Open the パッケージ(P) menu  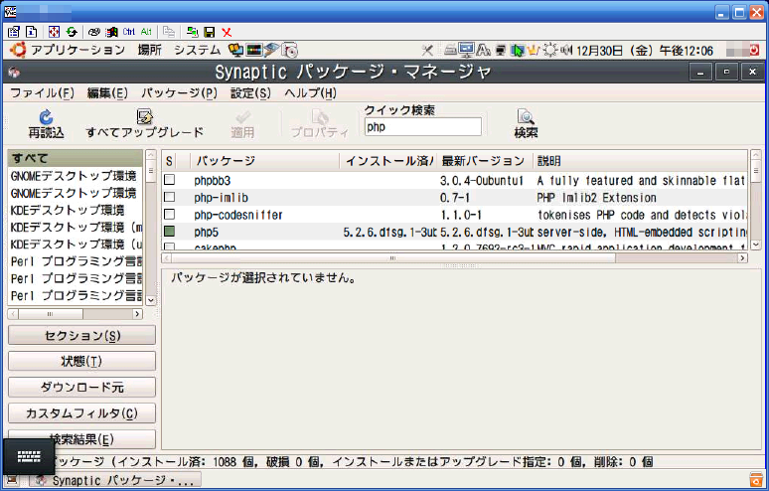click(x=180, y=93)
